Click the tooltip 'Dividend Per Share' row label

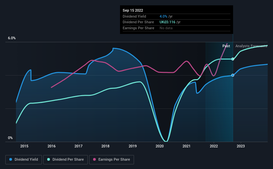point(138,22)
